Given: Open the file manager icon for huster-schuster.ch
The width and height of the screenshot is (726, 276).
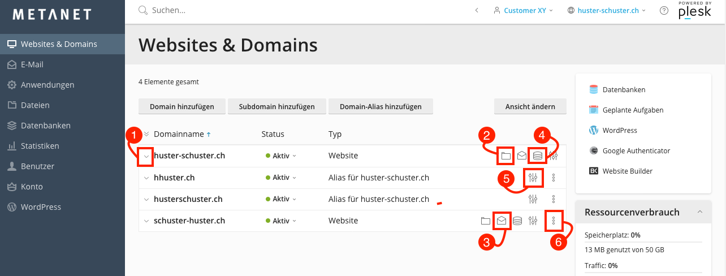Looking at the screenshot, I should pyautogui.click(x=505, y=156).
